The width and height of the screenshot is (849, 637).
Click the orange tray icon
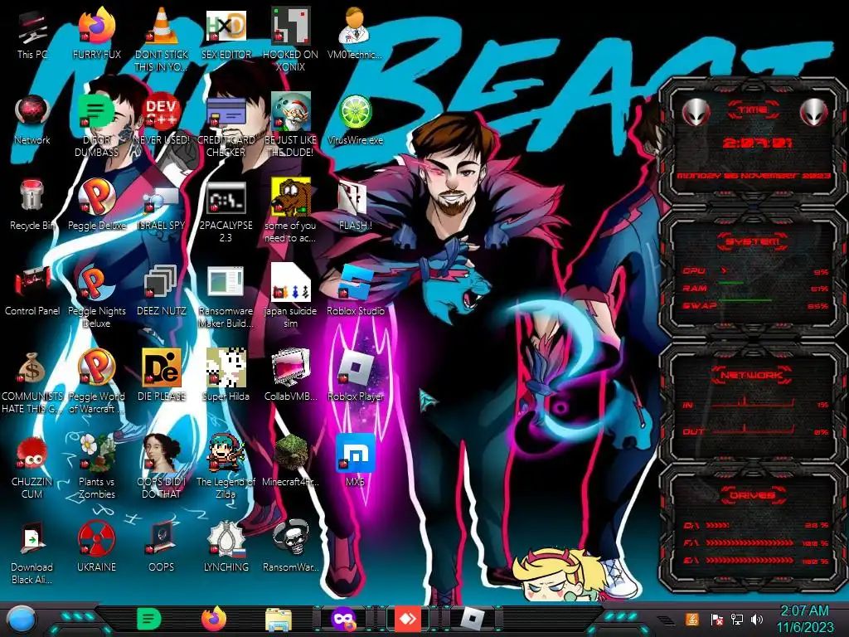pos(692,619)
